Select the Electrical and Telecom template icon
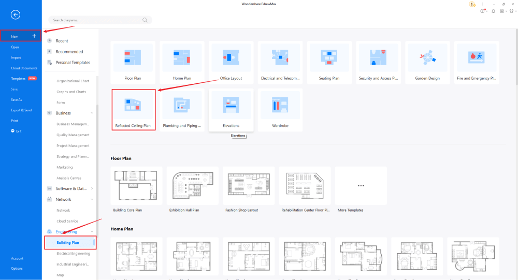This screenshot has width=518, height=280. tap(280, 57)
